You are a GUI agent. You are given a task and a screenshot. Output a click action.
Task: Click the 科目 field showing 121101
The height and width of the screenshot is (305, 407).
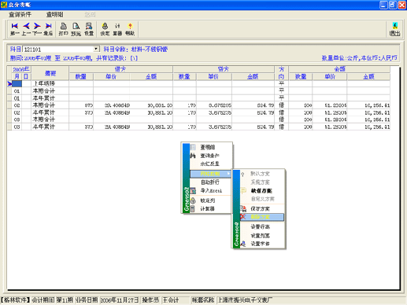coord(58,50)
